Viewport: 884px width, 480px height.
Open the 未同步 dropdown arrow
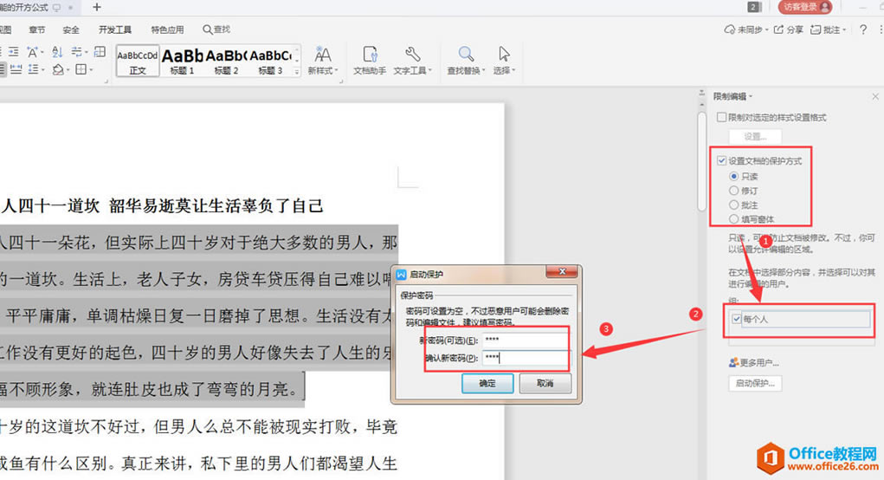[x=767, y=30]
